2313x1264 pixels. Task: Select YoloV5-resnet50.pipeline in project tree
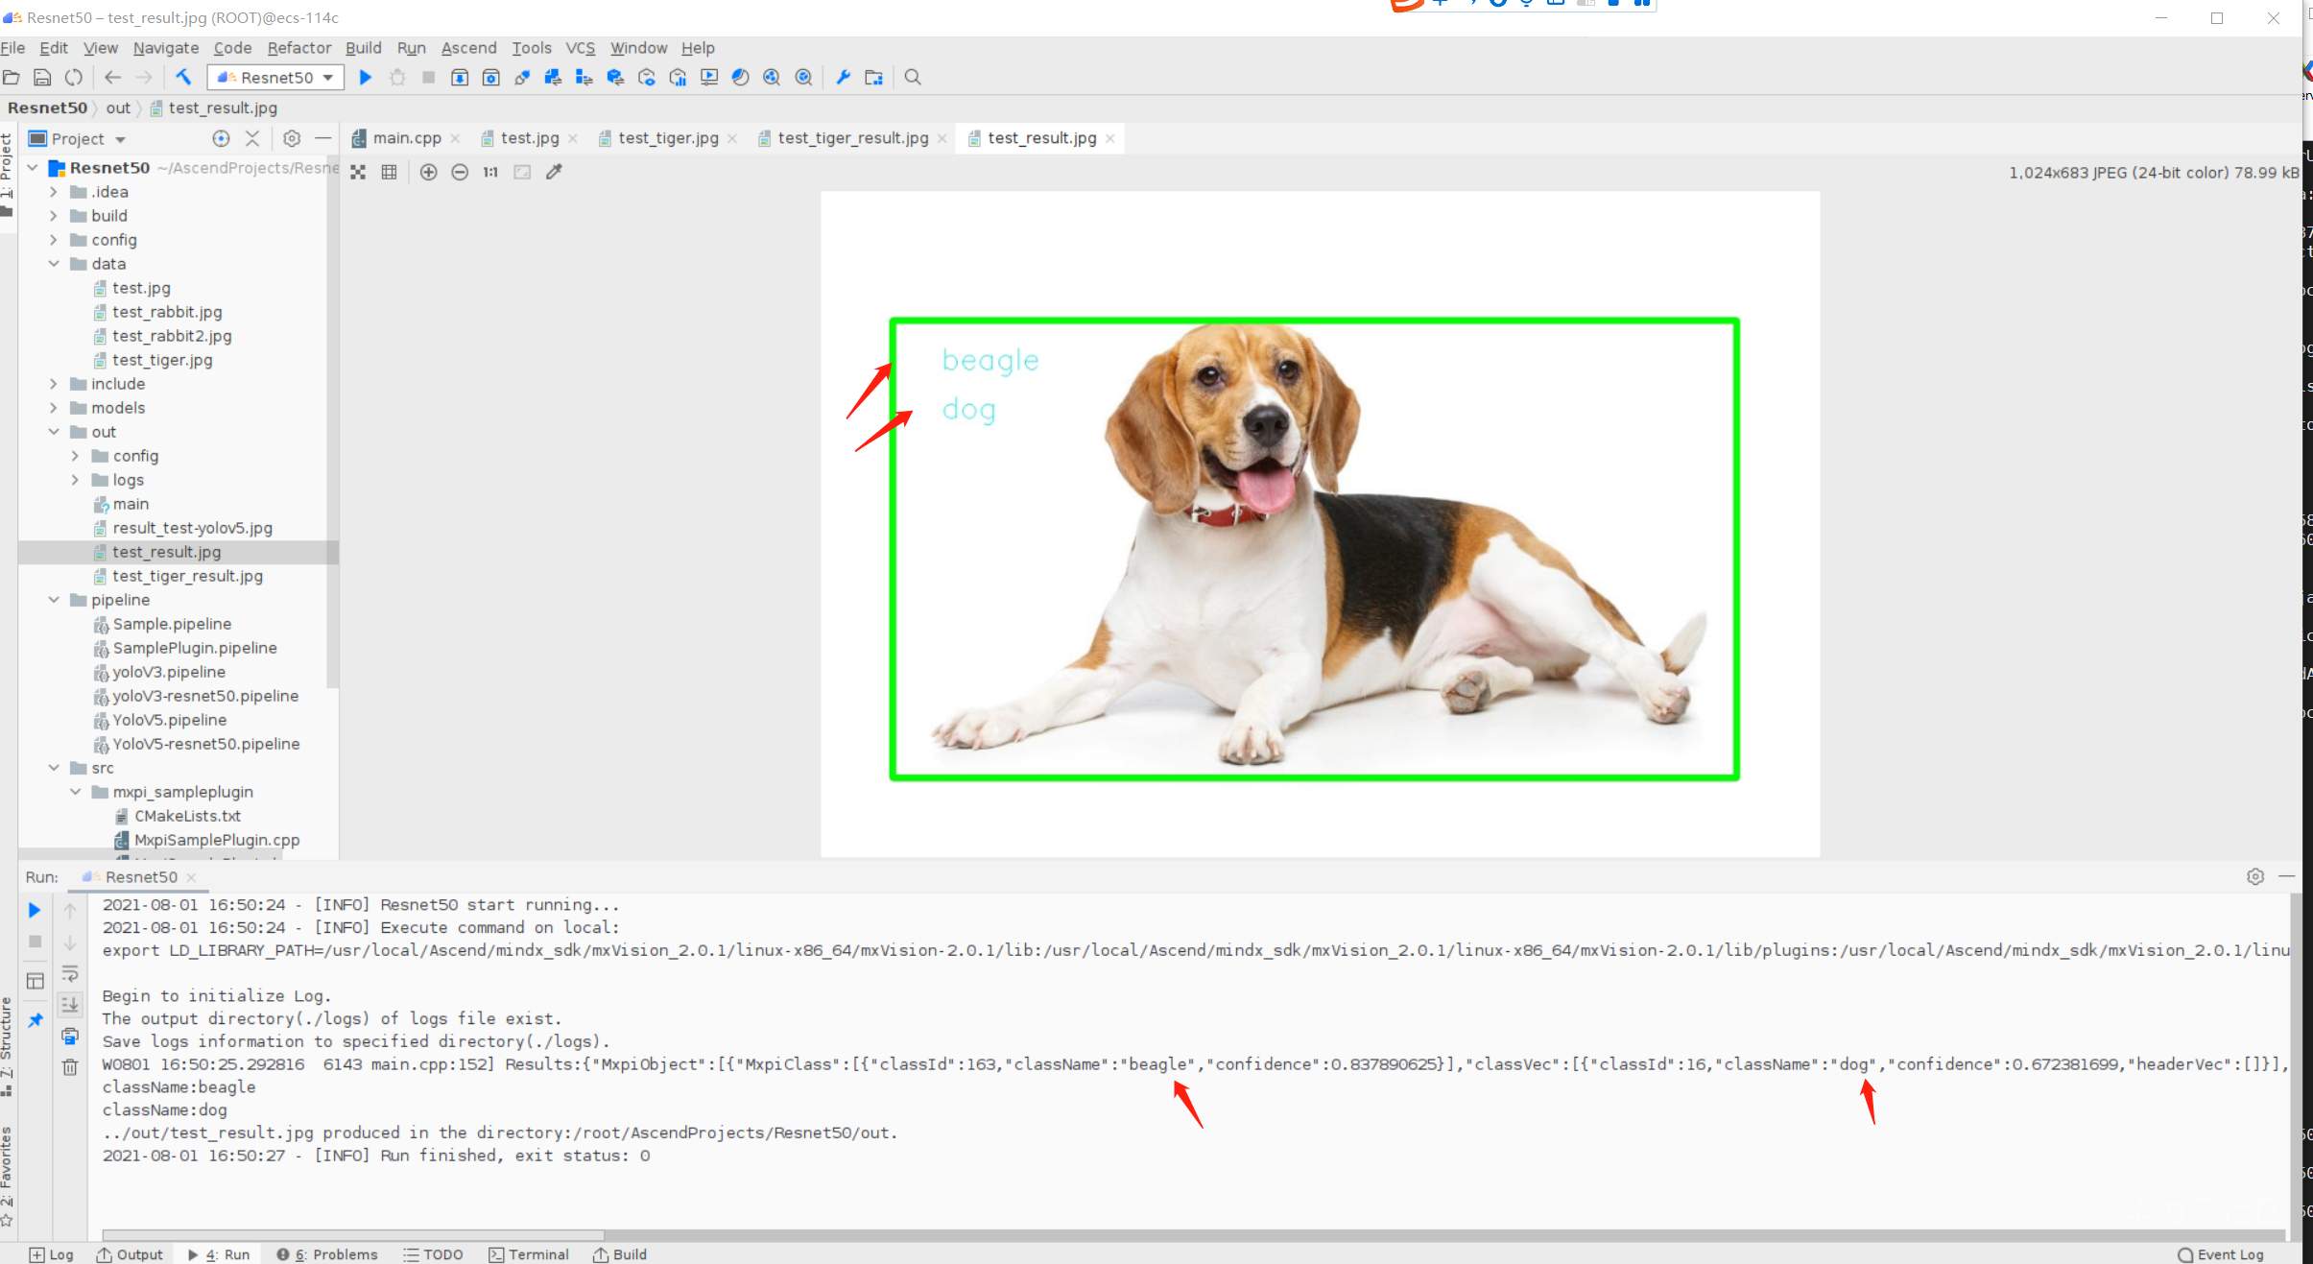(x=205, y=744)
